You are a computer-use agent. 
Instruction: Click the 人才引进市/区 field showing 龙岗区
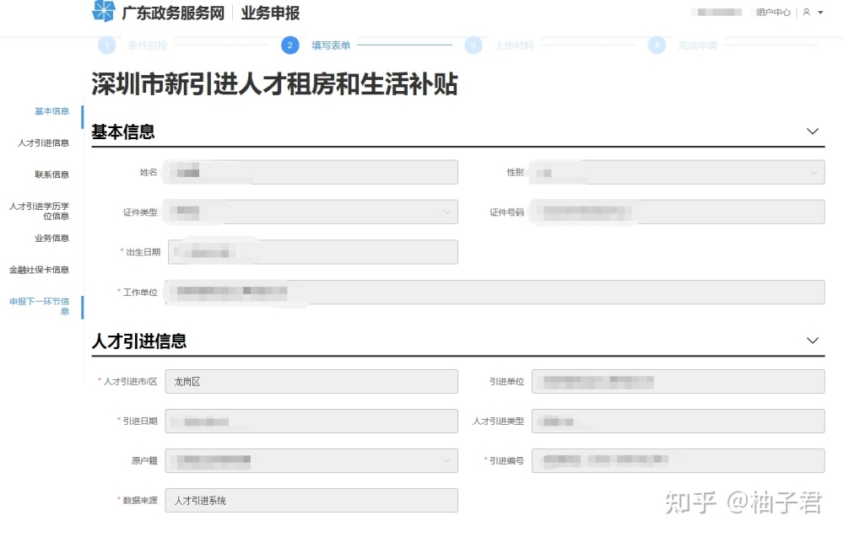pos(311,381)
